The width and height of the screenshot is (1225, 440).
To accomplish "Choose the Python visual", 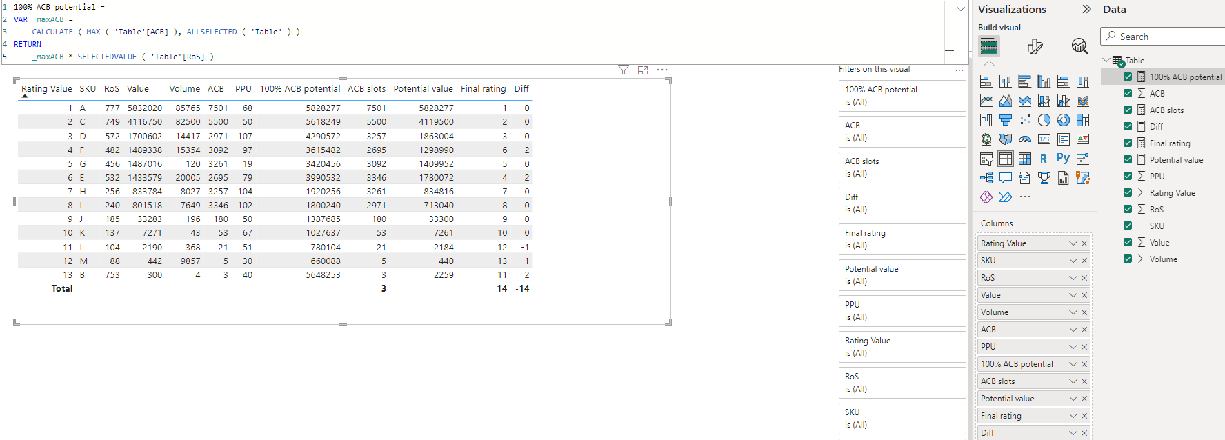I will tap(1063, 158).
